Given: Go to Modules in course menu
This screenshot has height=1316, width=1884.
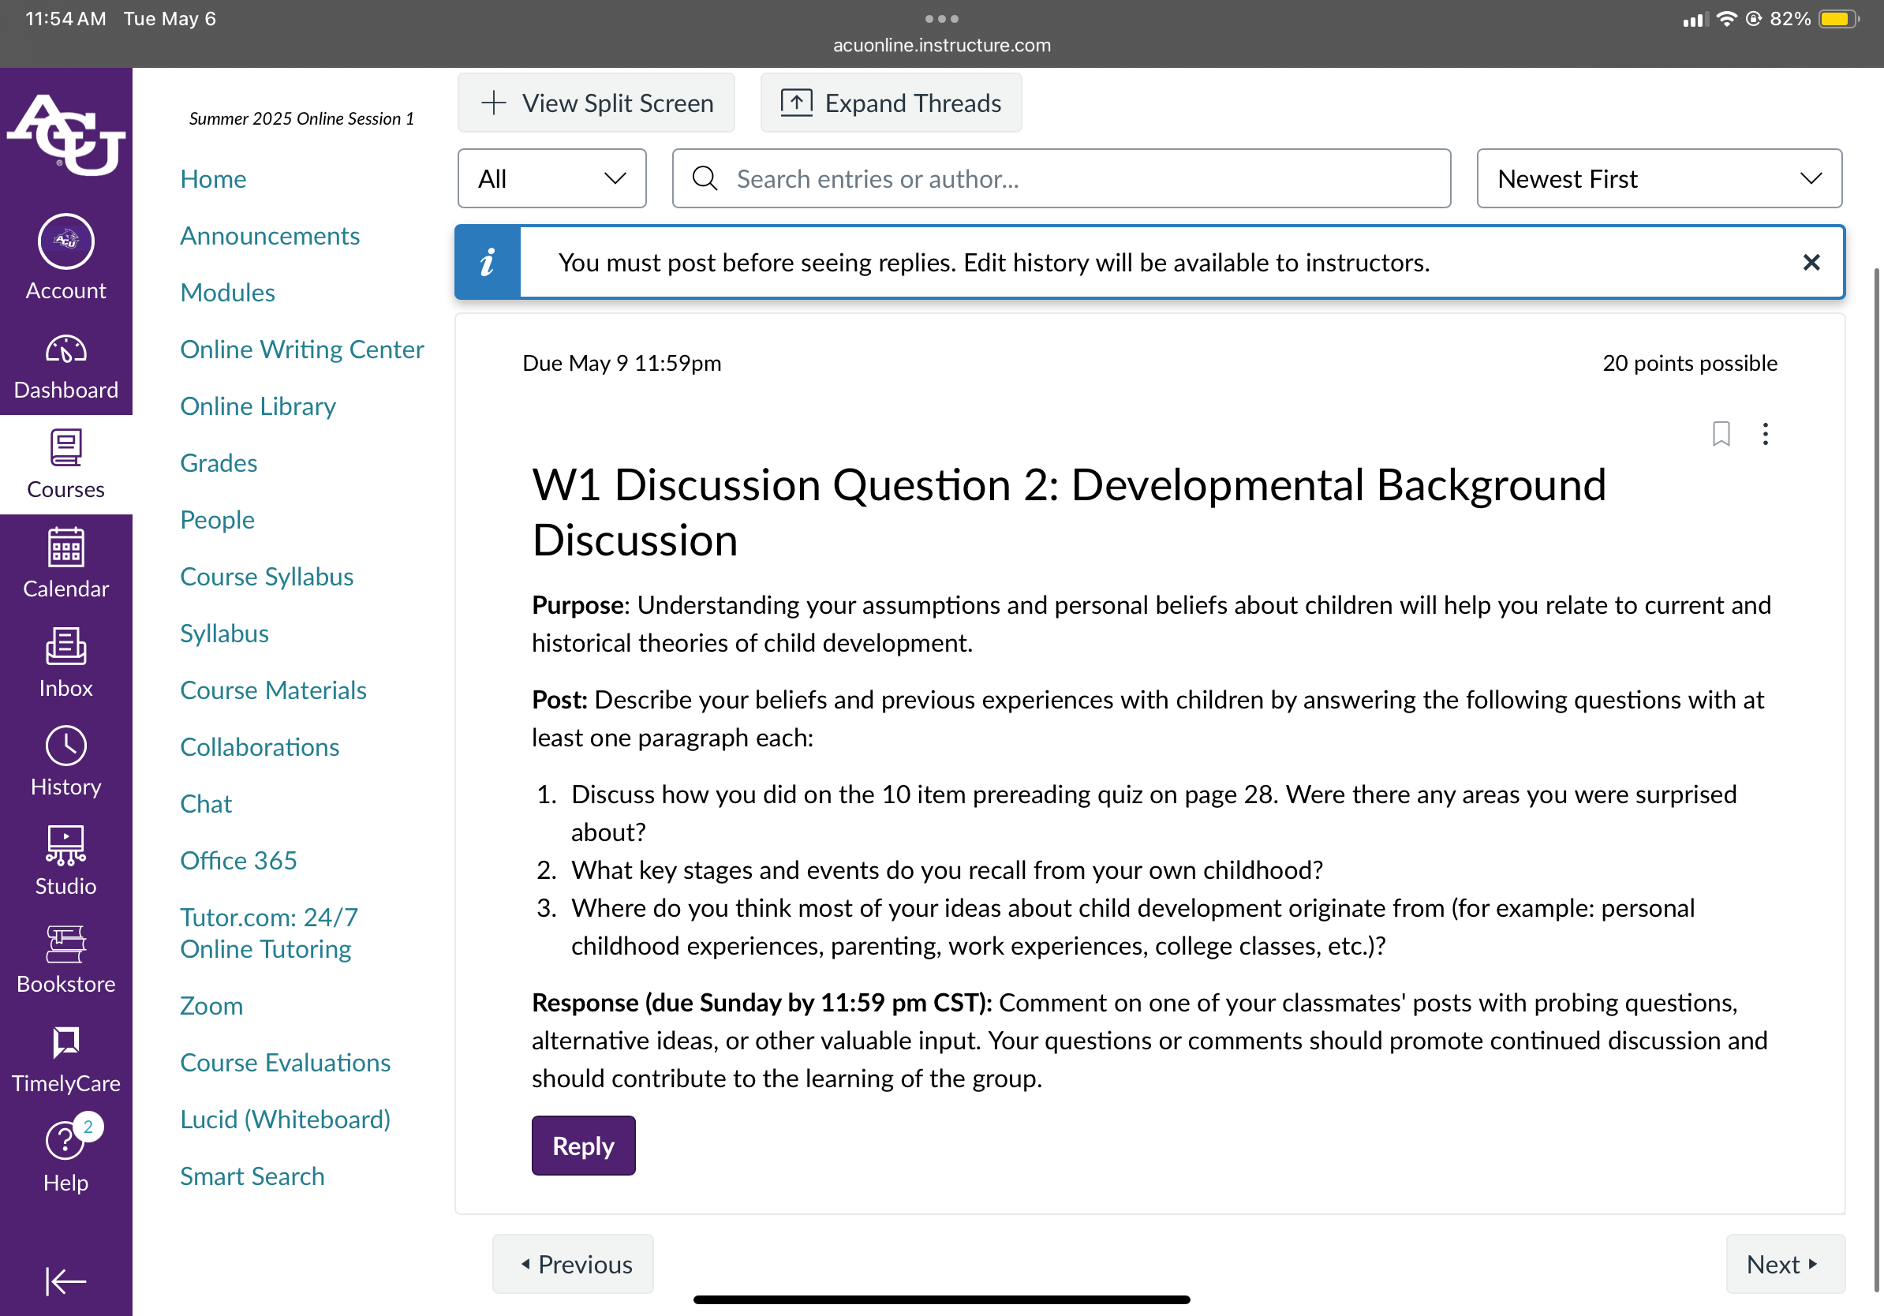Looking at the screenshot, I should [227, 292].
